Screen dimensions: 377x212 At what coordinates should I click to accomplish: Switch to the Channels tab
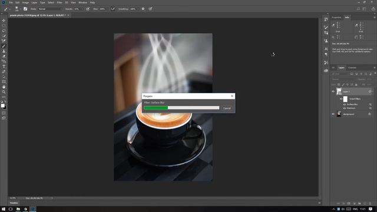[352, 68]
